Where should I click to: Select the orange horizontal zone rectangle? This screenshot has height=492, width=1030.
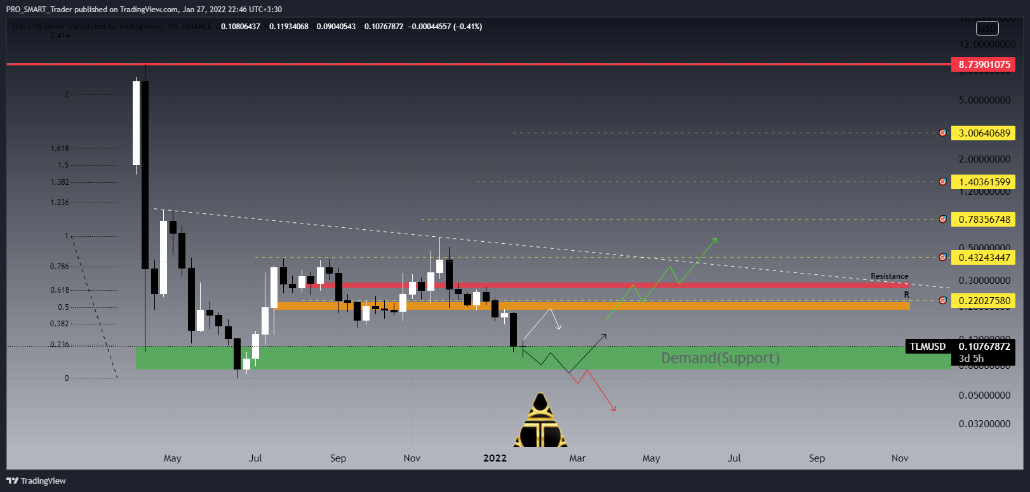point(592,306)
